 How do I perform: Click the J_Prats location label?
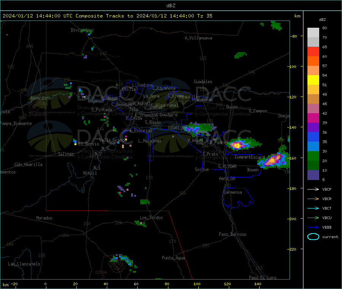211,154
